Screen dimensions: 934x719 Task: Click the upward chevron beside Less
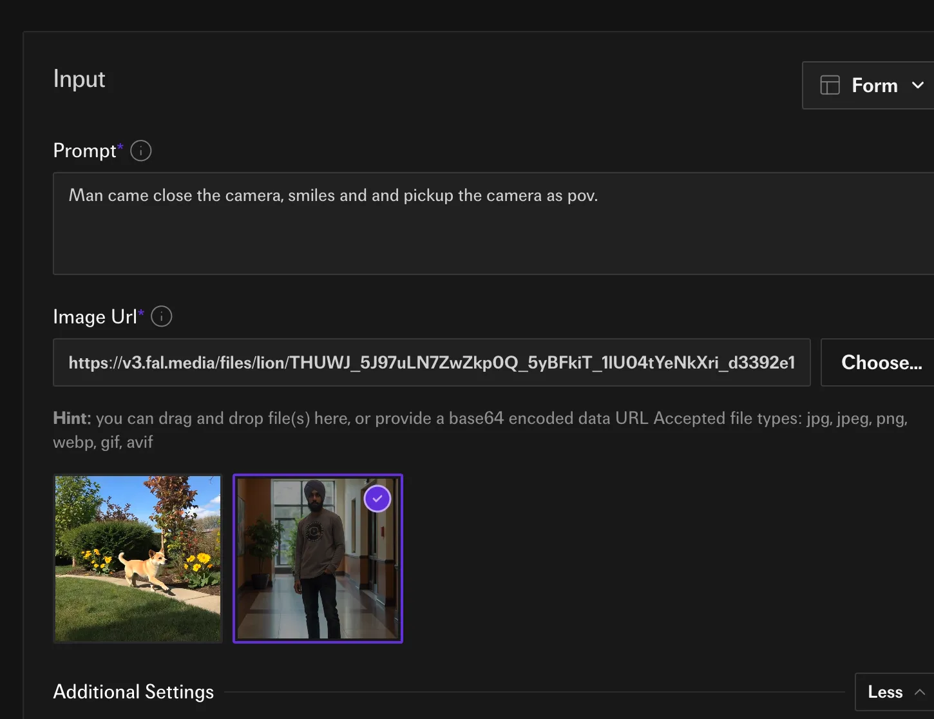(919, 692)
